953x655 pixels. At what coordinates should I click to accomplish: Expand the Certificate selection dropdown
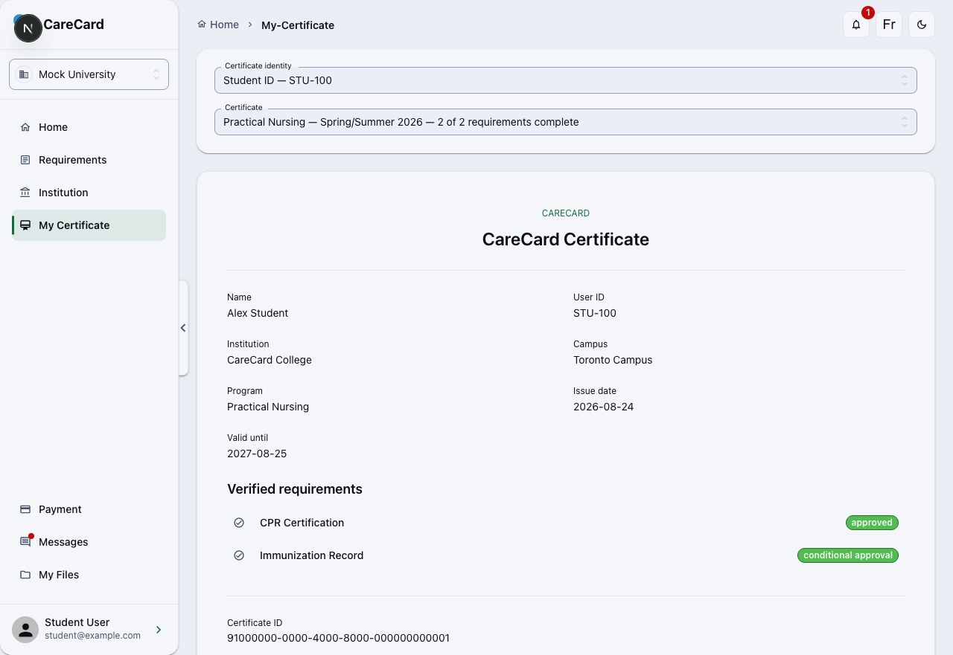[x=566, y=122]
